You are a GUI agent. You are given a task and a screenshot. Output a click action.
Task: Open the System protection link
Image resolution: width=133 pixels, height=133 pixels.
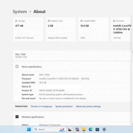(64, 106)
